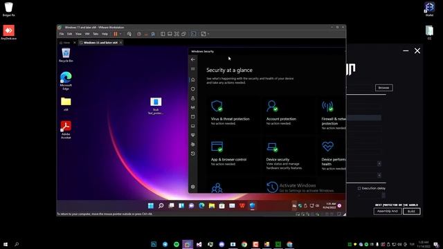443x249 pixels.
Task: Click VMware Send Ctrl+Alt+Del icon
Action: (x=129, y=34)
